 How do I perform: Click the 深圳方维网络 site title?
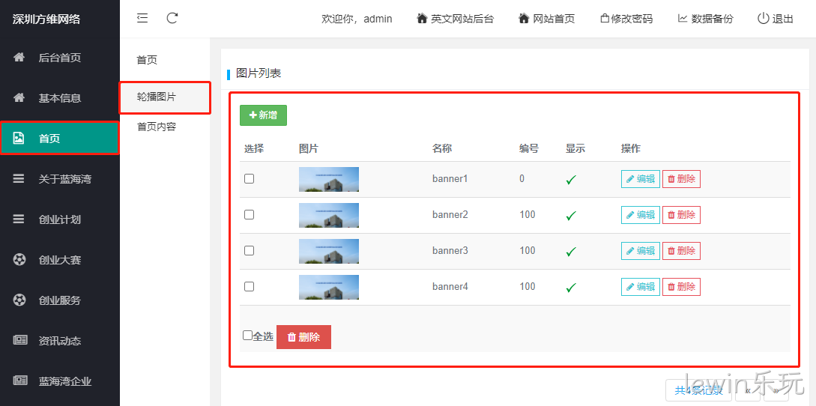pyautogui.click(x=46, y=19)
